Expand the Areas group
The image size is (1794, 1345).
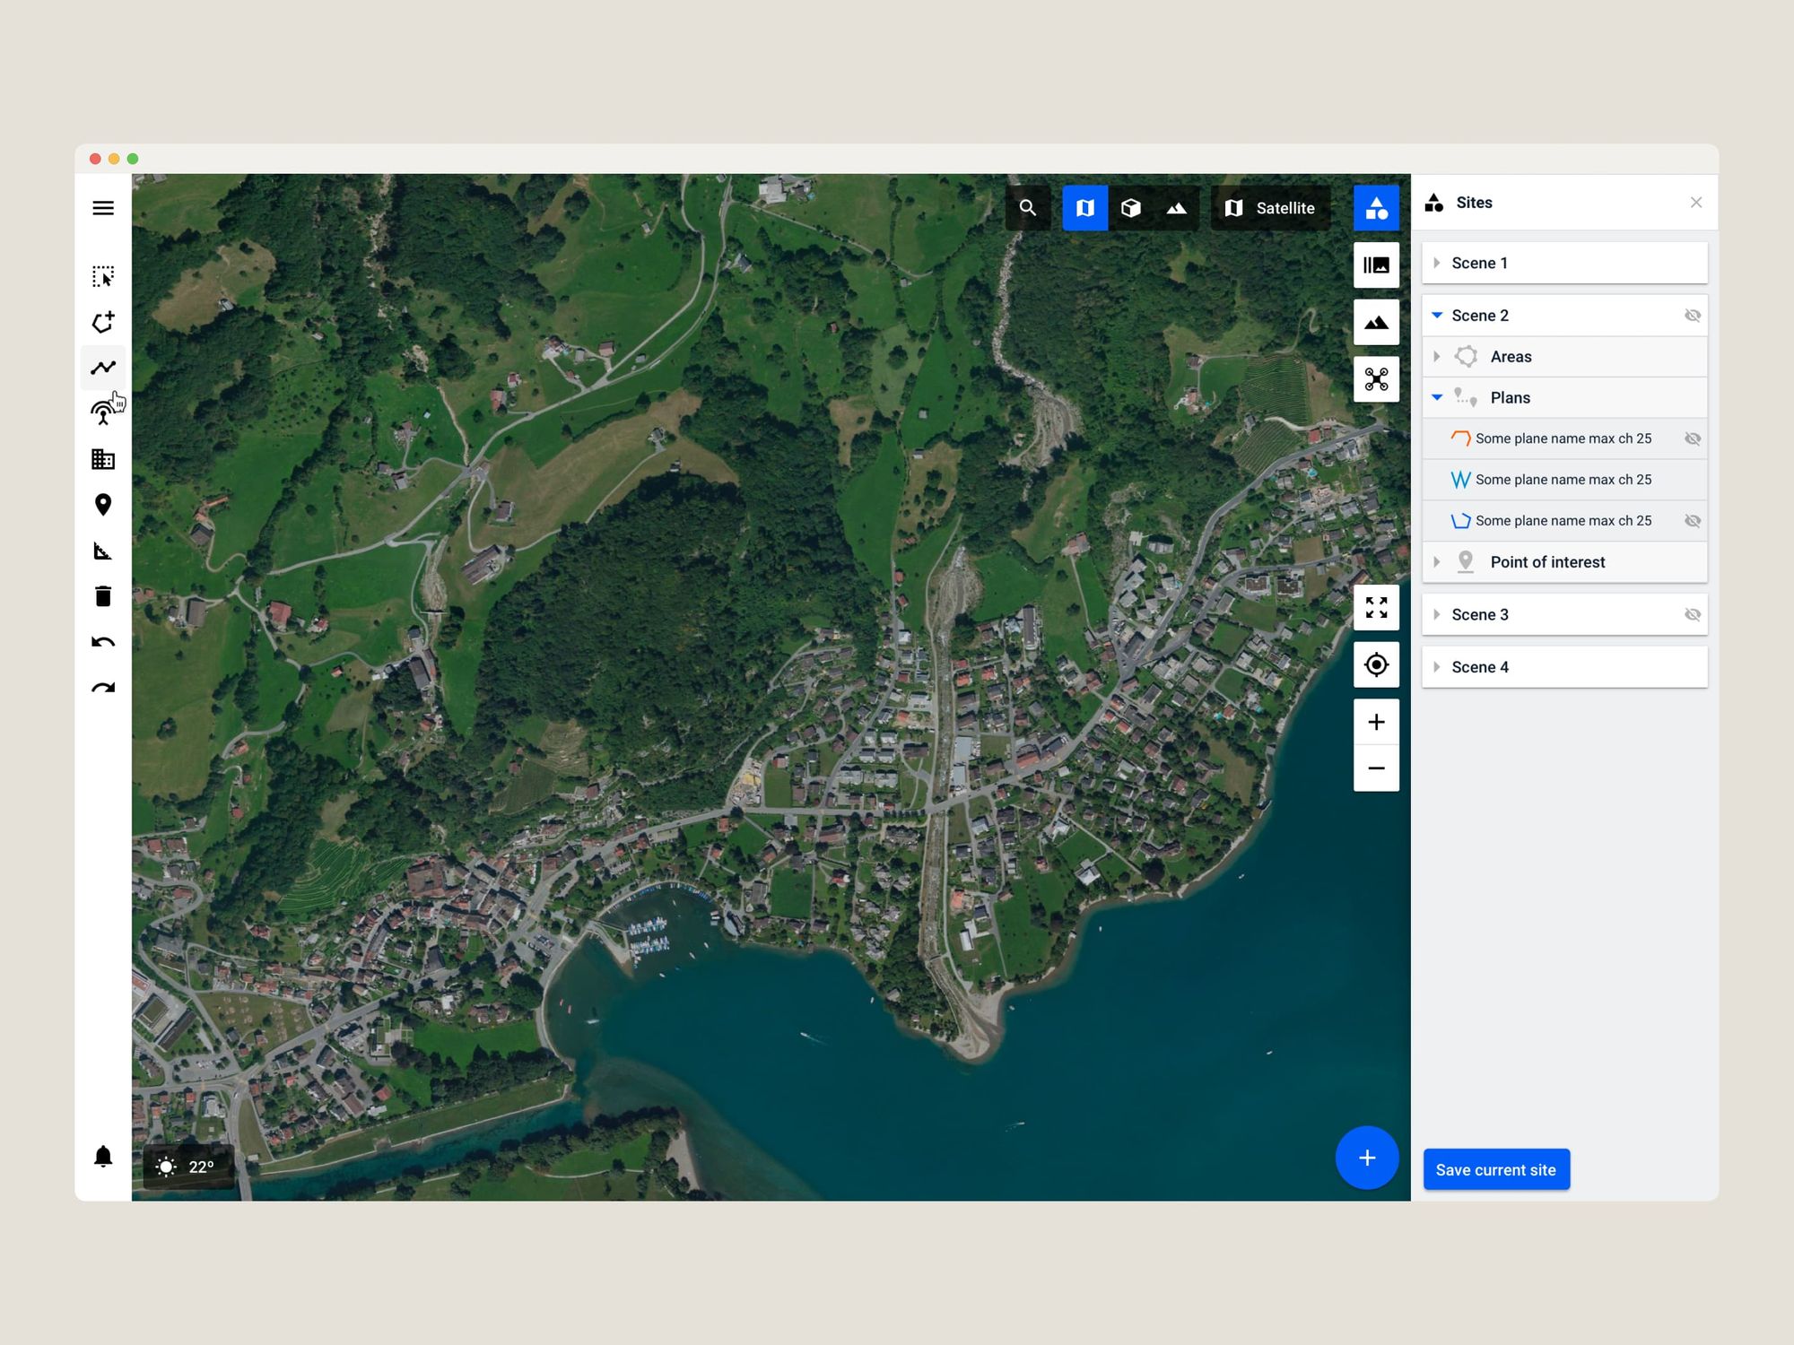1437,357
